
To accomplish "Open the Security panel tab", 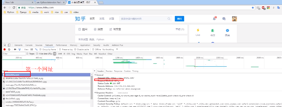I will [x=97, y=45].
